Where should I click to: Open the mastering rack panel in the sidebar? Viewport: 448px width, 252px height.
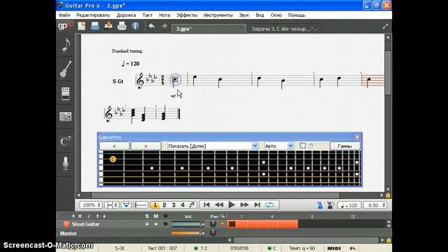point(65,116)
